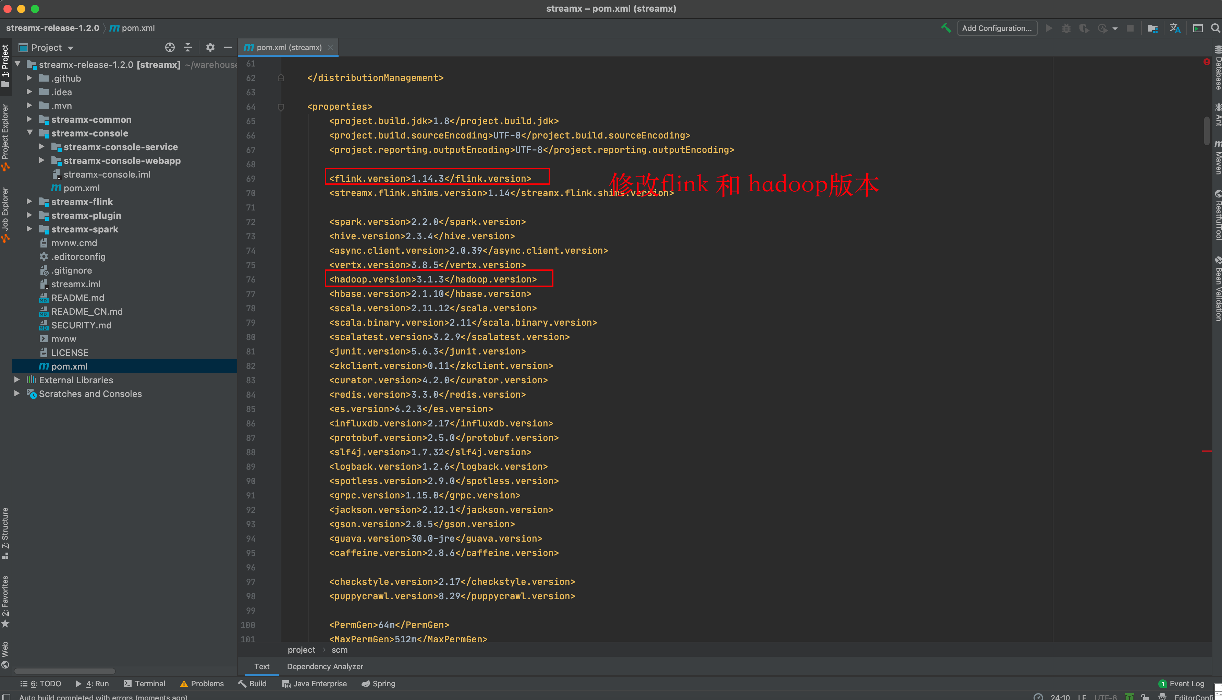1222x700 pixels.
Task: Click the 6: TODO tool window button
Action: (x=41, y=684)
